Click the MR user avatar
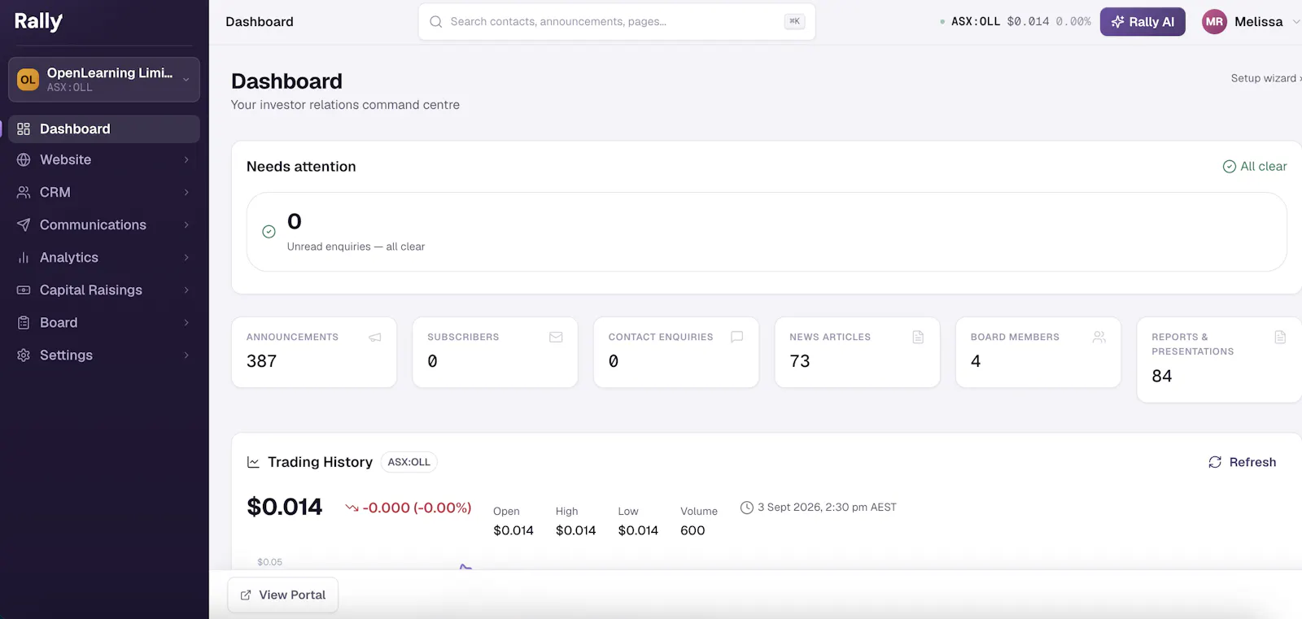 click(x=1214, y=22)
